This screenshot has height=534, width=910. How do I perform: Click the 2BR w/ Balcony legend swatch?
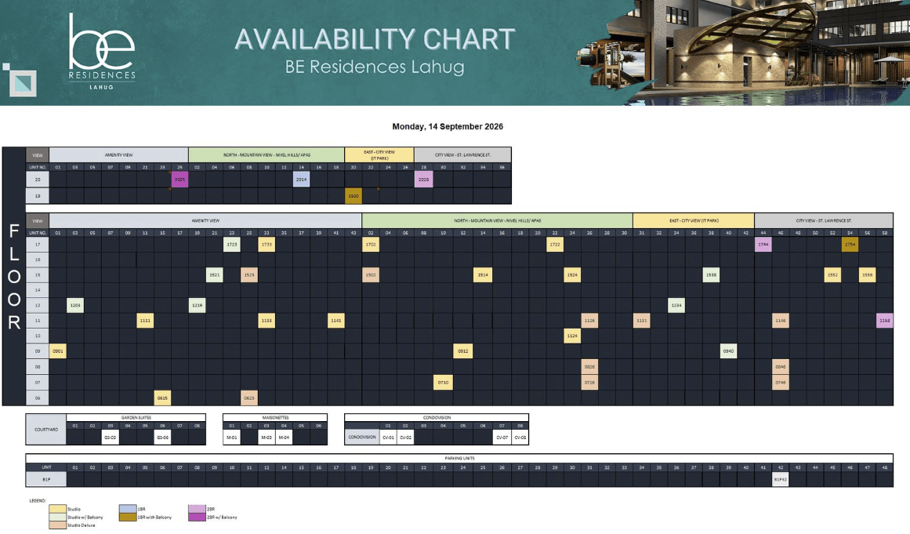click(198, 517)
